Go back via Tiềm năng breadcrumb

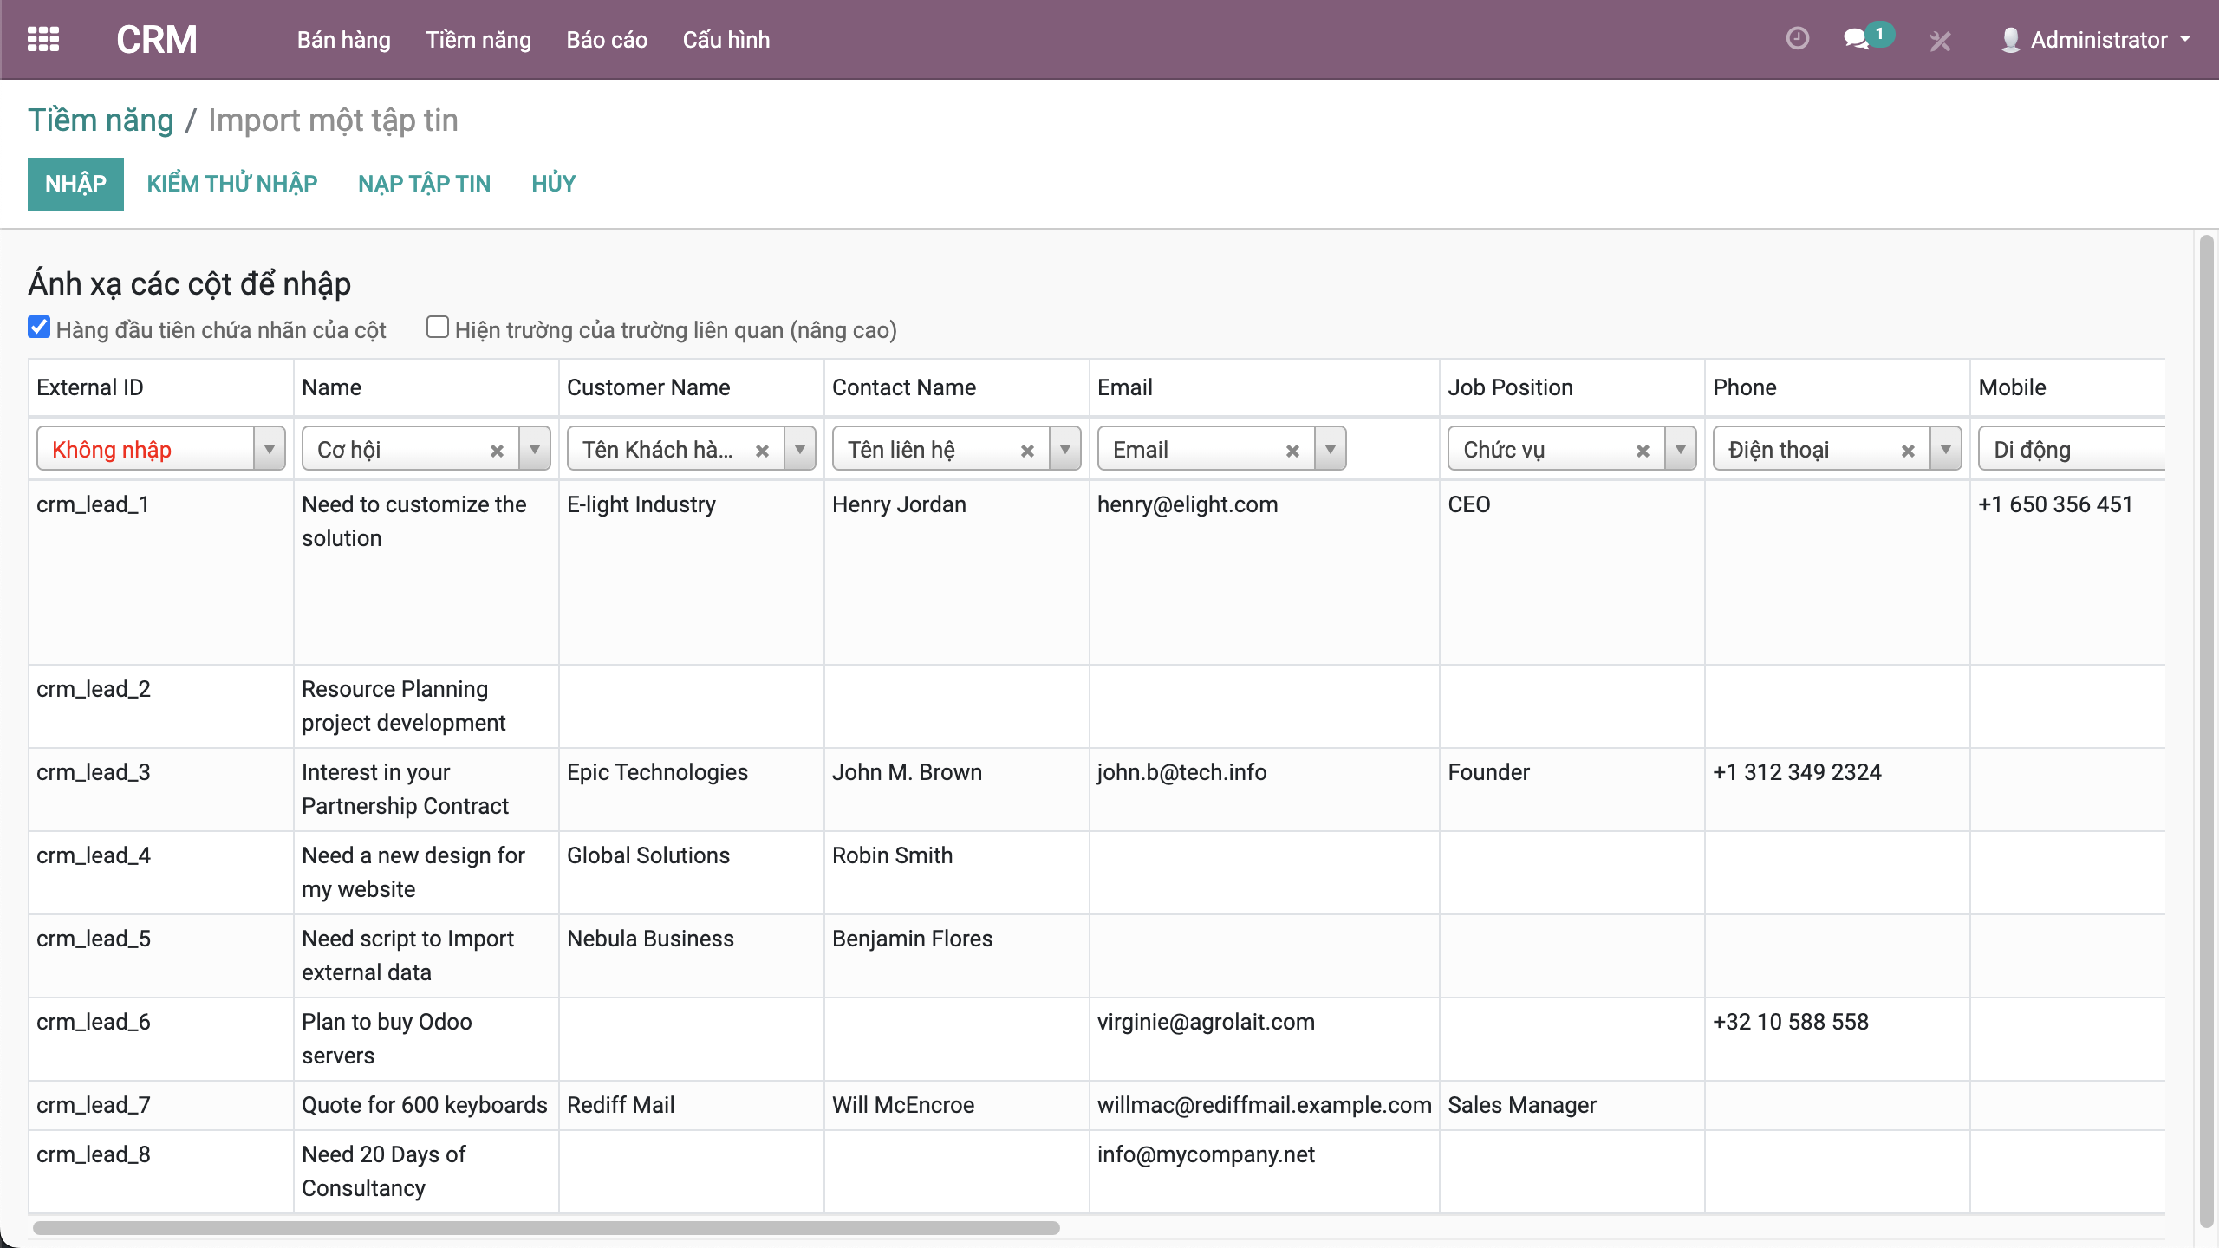click(x=101, y=120)
